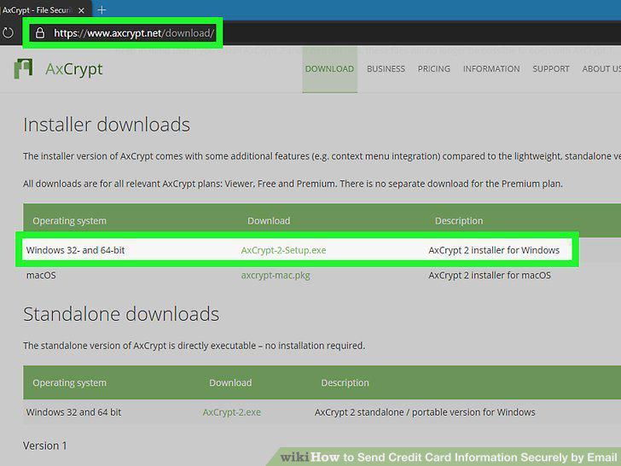Click 'Description' header in standalone table

click(x=345, y=382)
